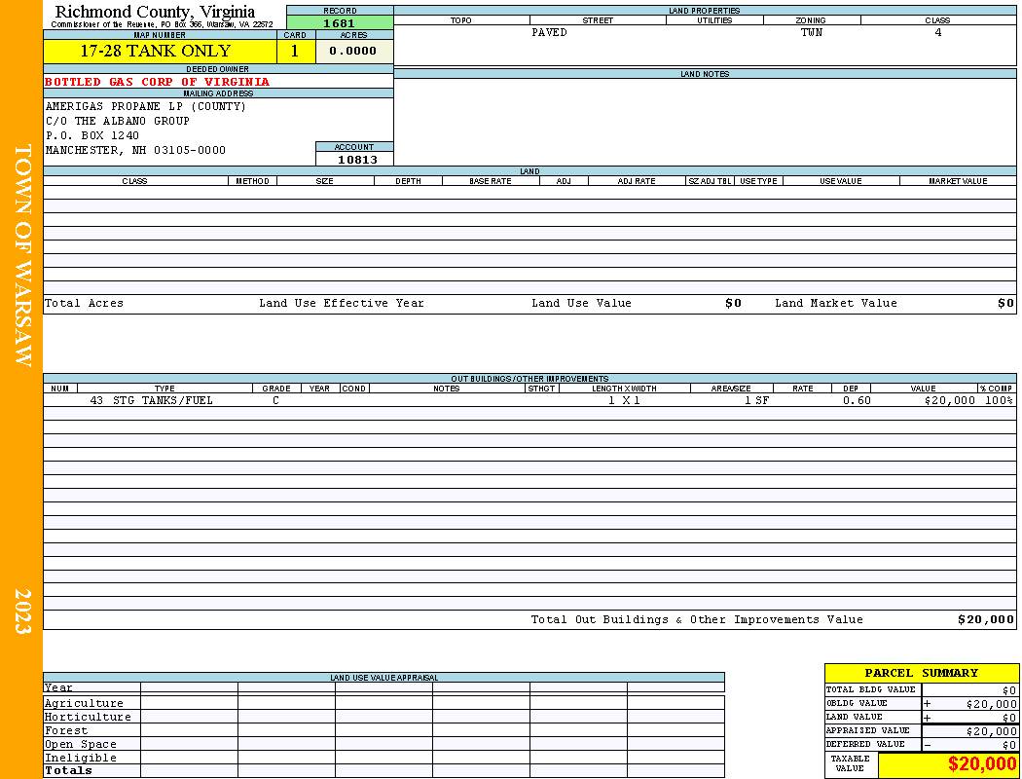Click the Agriculture row label
This screenshot has height=779, width=1022.
[x=84, y=703]
